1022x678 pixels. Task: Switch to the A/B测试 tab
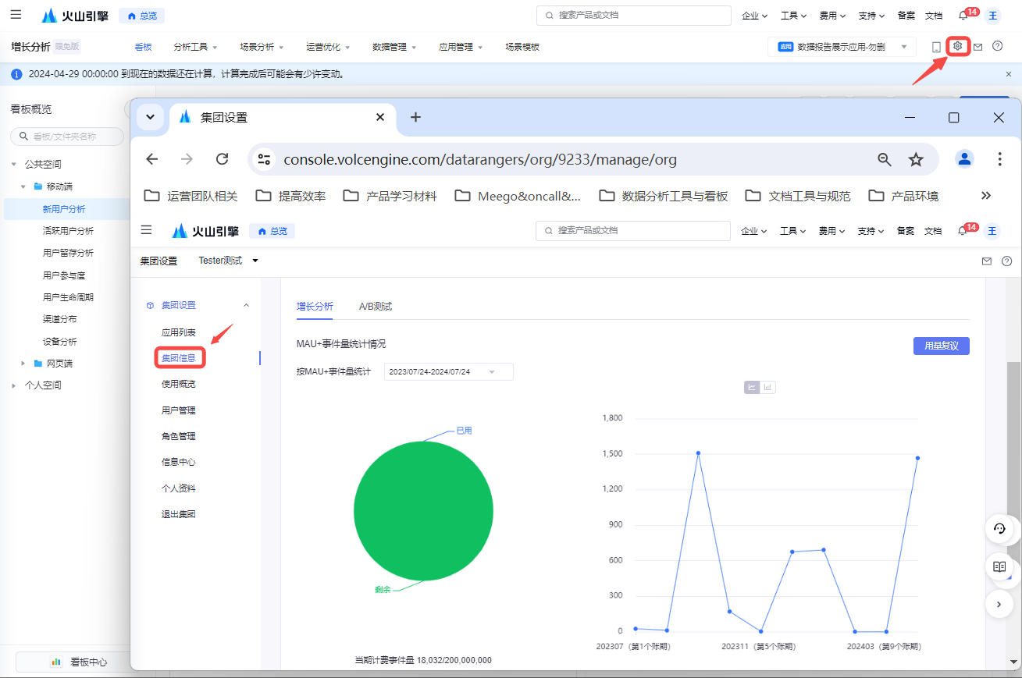376,307
